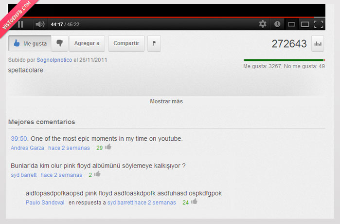This screenshot has width=340, height=224.
Task: Mute the video volume speaker icon
Action: coord(40,24)
